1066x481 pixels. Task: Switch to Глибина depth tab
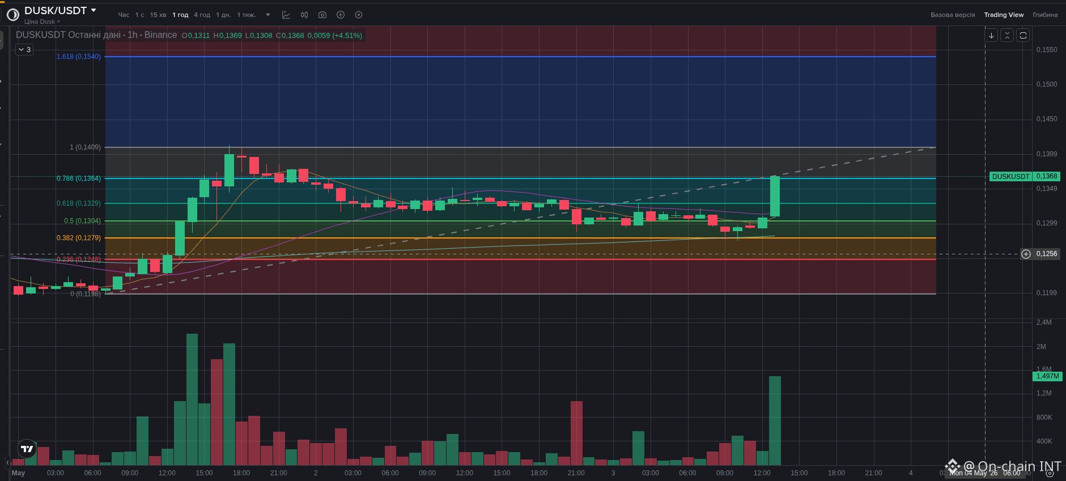point(1045,15)
